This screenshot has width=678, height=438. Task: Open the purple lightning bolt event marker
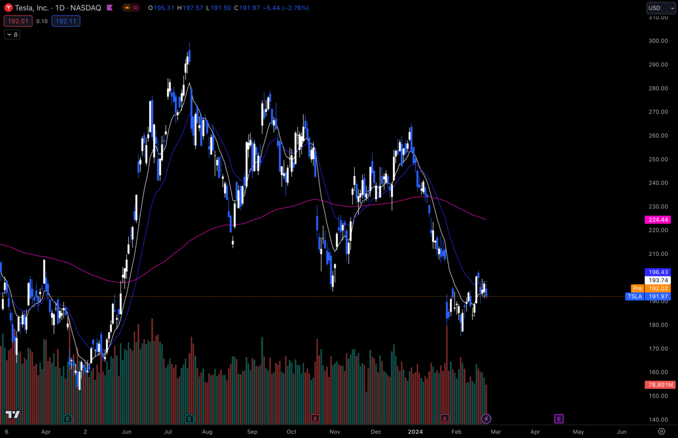pos(486,419)
